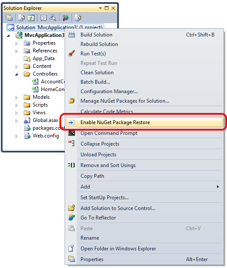227x268 pixels.
Task: Click the NuGet package box icon
Action: [72, 101]
